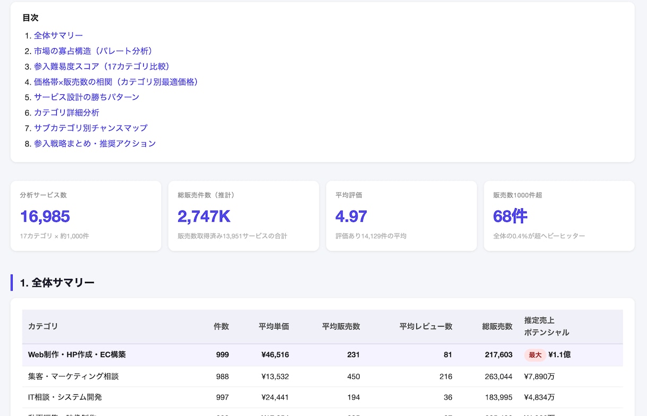
Task: Click the 231 average sales cell
Action: pos(353,355)
